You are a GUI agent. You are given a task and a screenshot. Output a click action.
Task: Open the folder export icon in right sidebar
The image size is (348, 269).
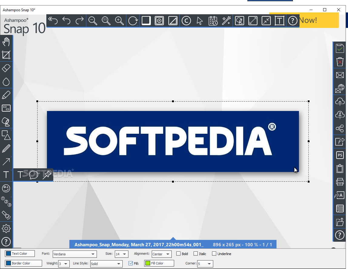point(340,222)
